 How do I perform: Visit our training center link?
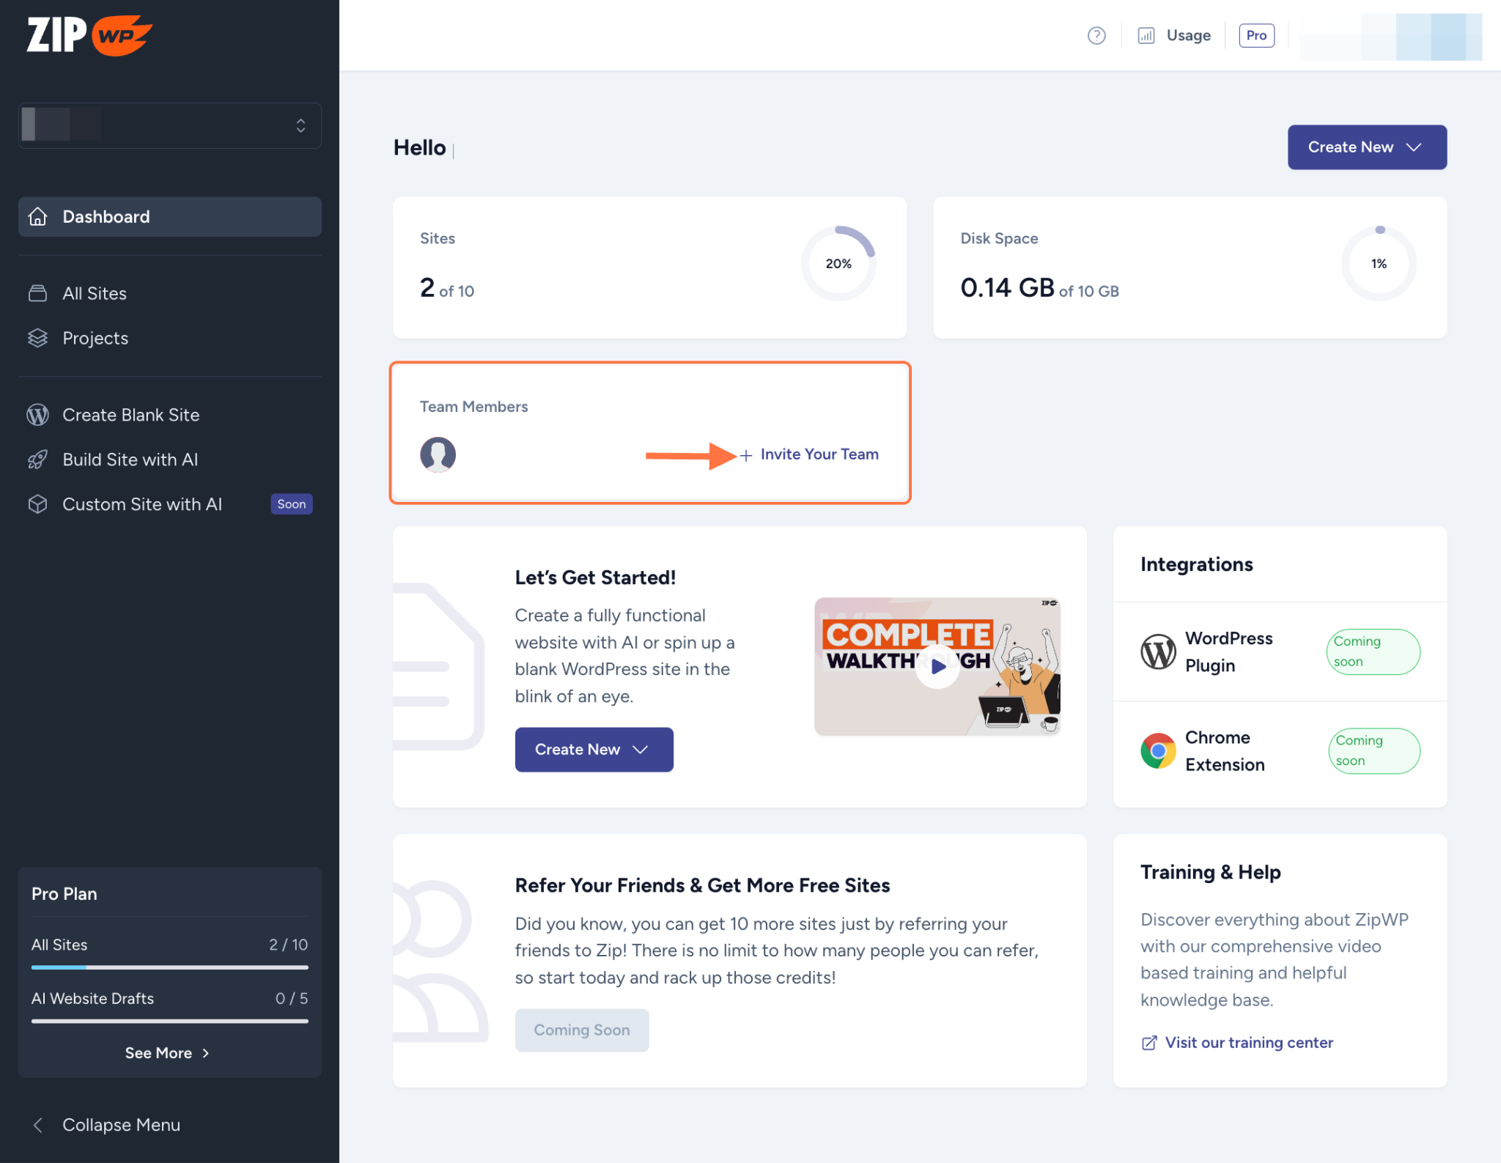1248,1042
